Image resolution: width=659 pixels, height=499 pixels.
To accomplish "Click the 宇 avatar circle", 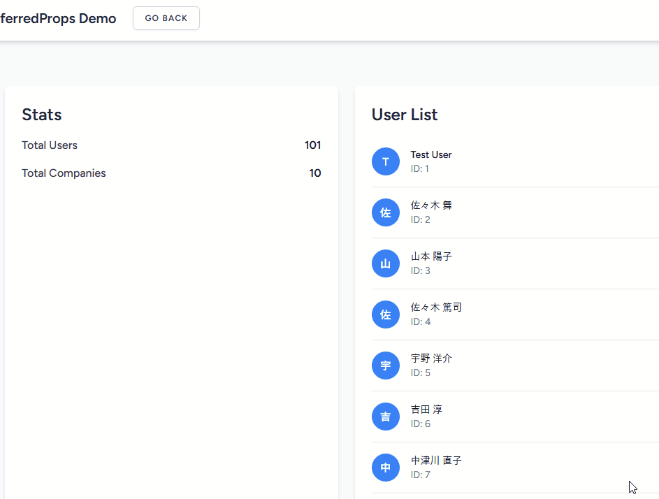I will [x=385, y=366].
